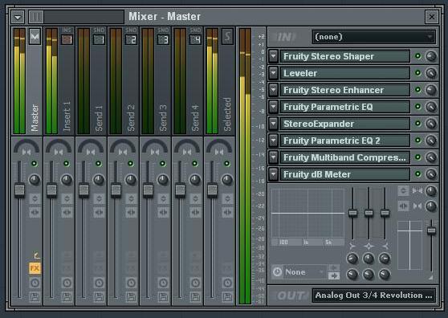Viewport: 448px width, 318px height.
Task: Mute the Master track with its green LED
Action: (x=35, y=164)
